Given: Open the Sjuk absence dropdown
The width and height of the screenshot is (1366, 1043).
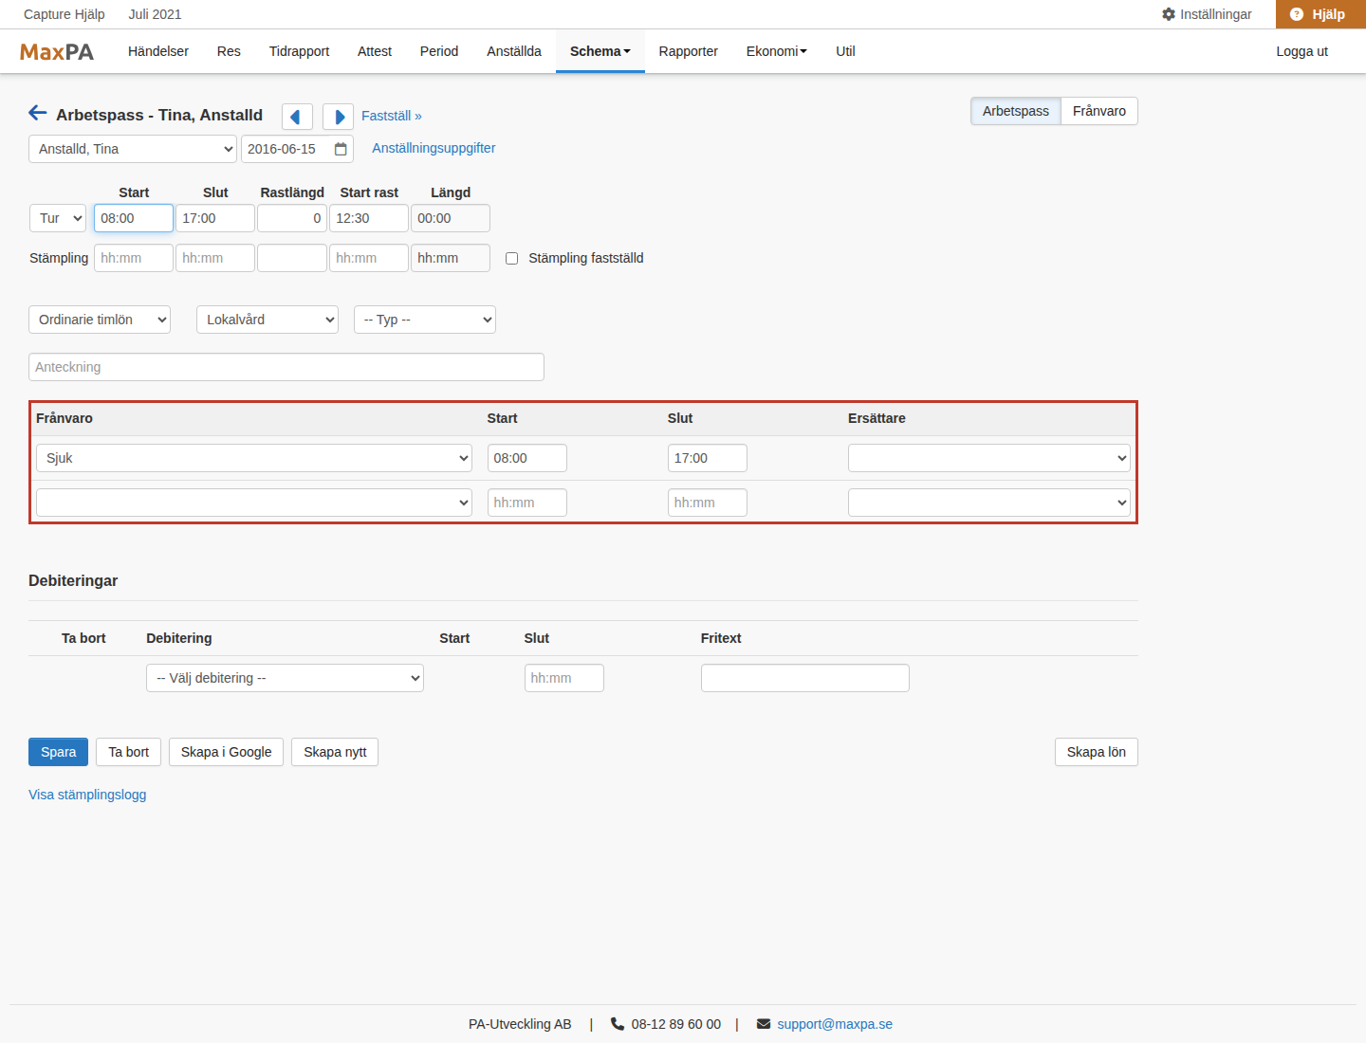Looking at the screenshot, I should point(254,458).
